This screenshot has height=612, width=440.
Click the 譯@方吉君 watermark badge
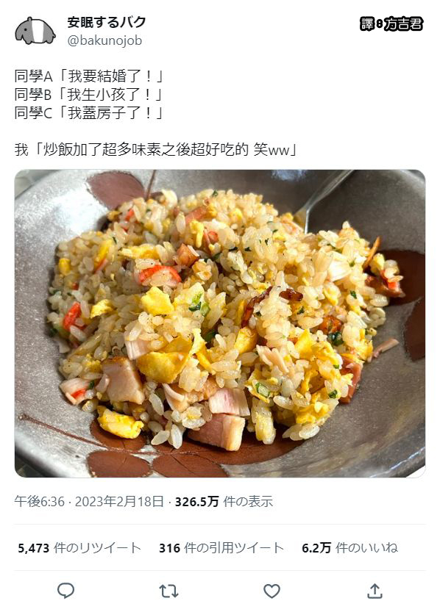[x=391, y=24]
